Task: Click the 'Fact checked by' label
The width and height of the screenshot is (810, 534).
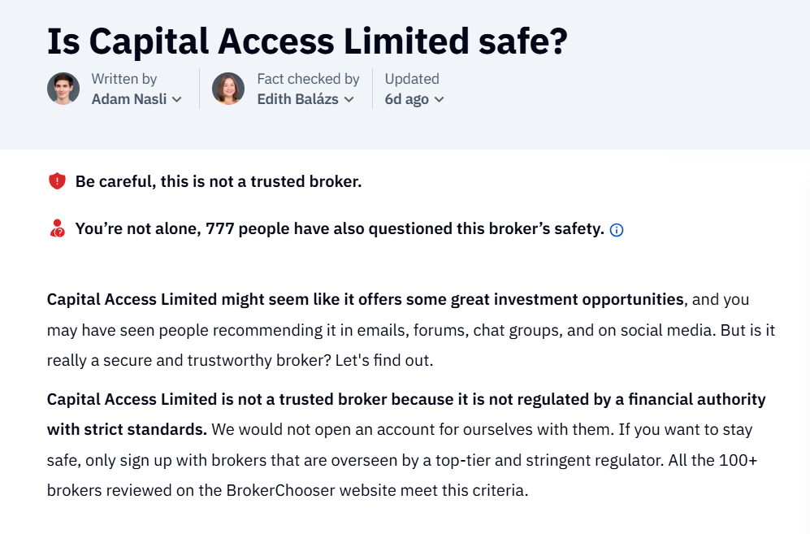Action: 308,79
